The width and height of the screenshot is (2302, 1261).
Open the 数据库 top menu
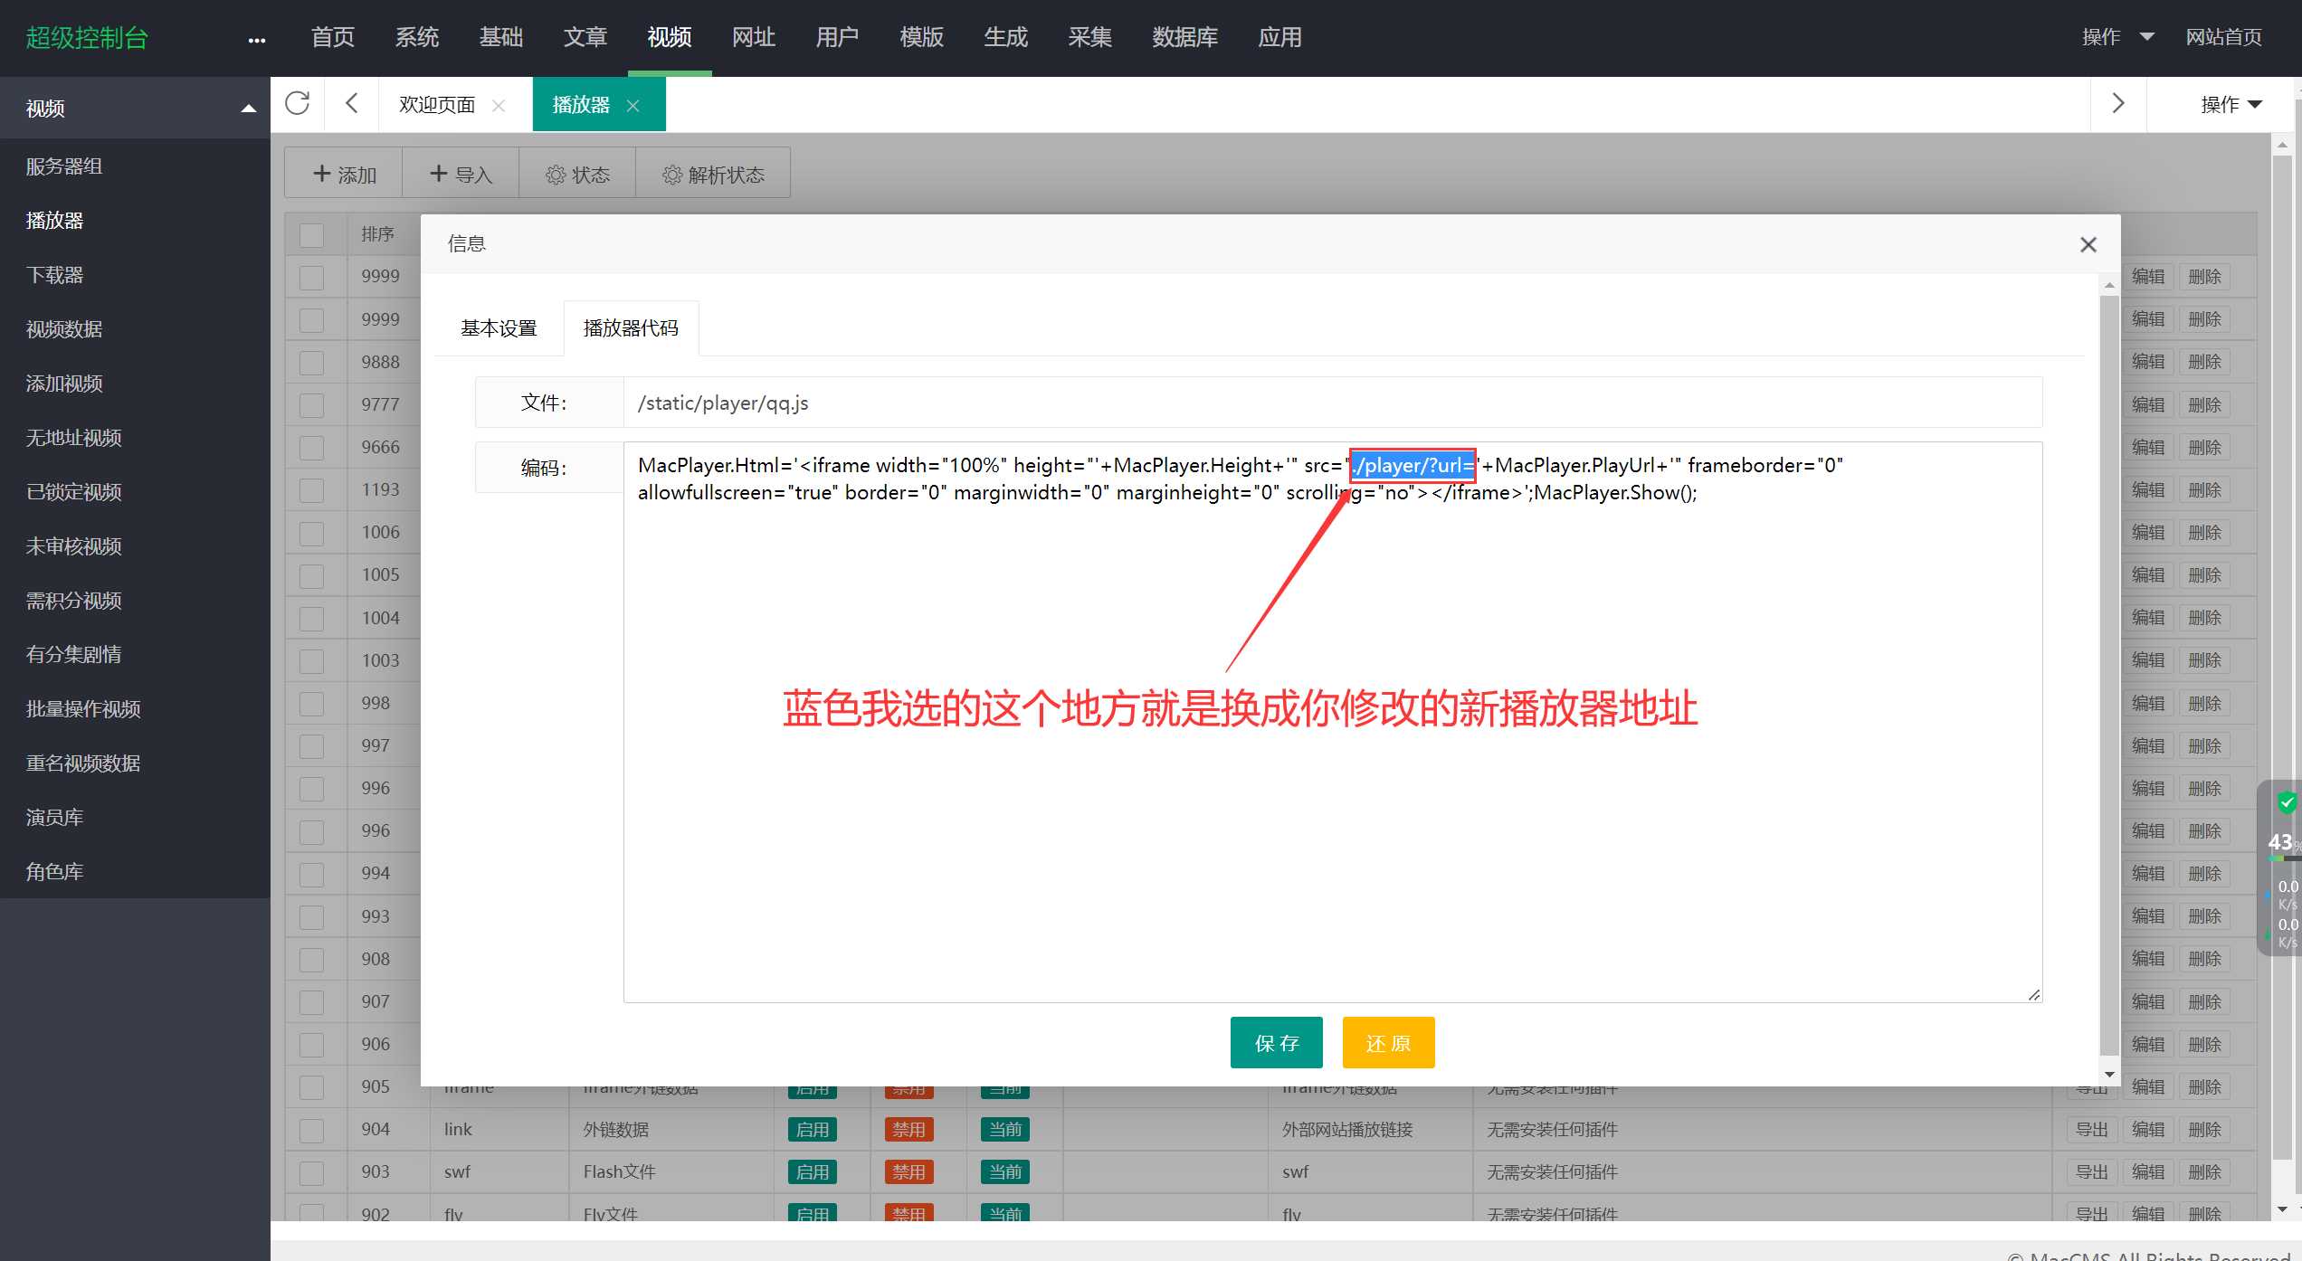click(1185, 37)
